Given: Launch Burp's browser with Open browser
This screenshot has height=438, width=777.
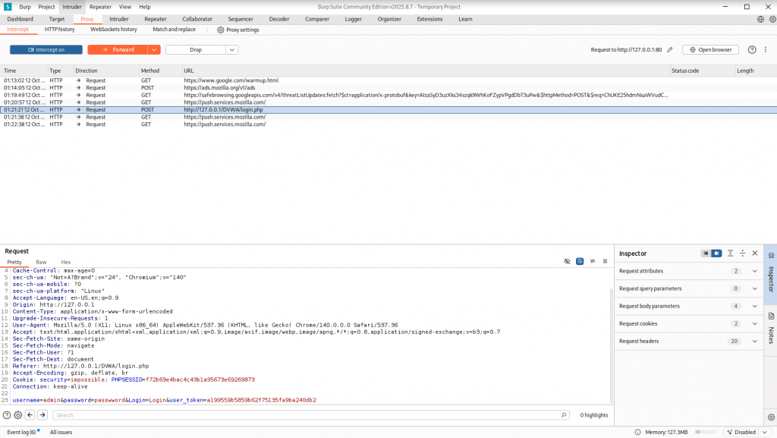Looking at the screenshot, I should [x=710, y=49].
